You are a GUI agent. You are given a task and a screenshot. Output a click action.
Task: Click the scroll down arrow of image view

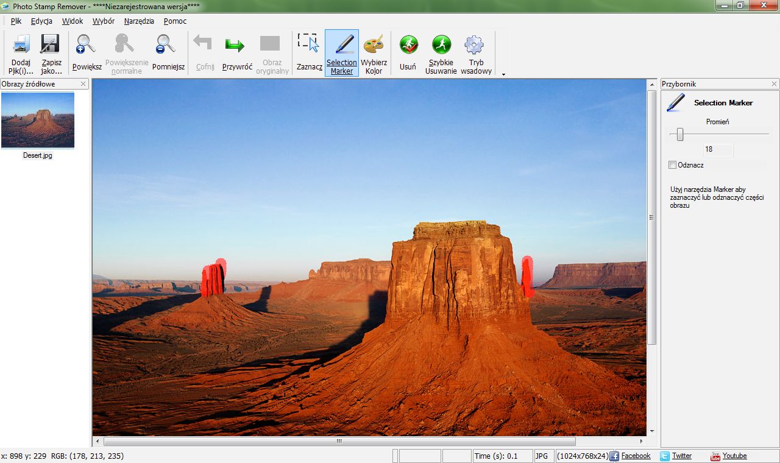click(651, 431)
